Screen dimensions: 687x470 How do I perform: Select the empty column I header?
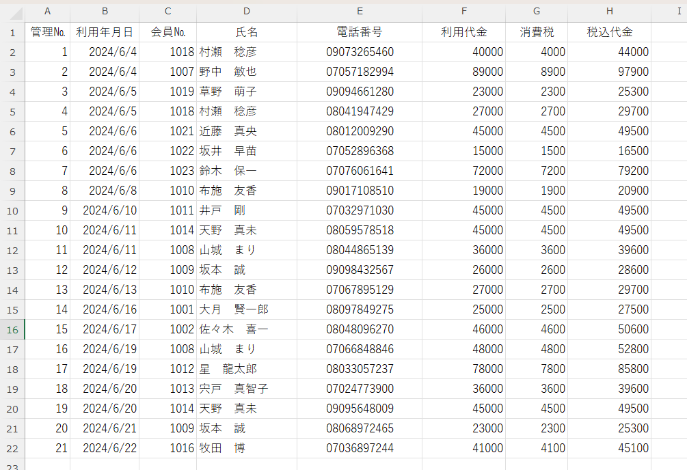669,12
